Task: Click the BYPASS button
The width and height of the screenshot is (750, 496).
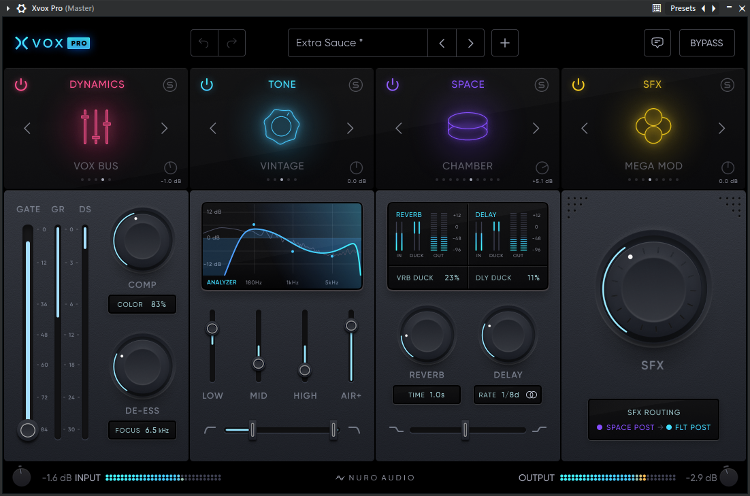Action: coord(706,43)
